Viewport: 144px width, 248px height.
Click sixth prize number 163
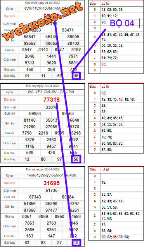click(x=29, y=236)
